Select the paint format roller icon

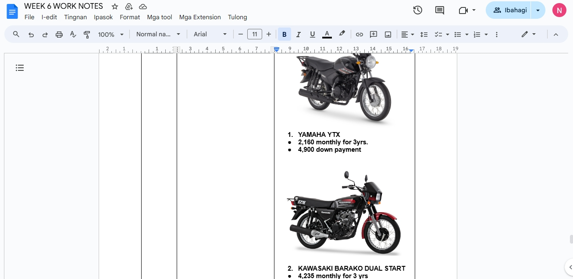tap(87, 35)
